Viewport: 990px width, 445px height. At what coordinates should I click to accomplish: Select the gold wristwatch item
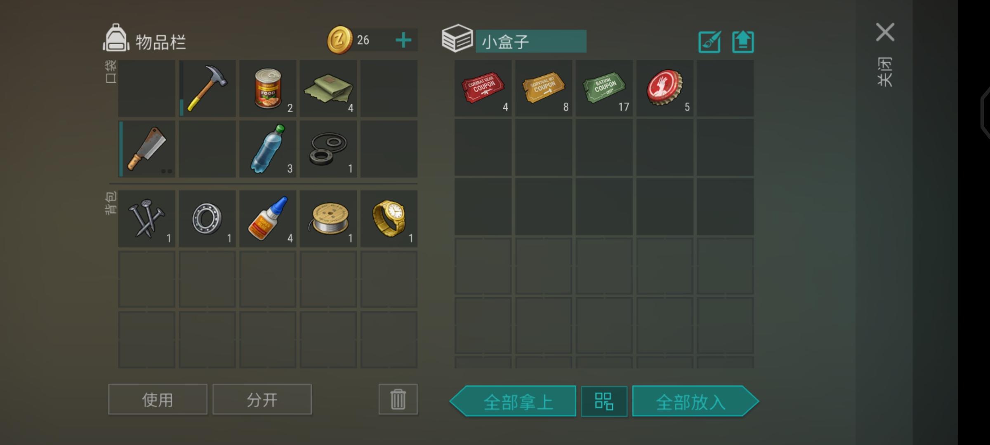click(x=389, y=219)
